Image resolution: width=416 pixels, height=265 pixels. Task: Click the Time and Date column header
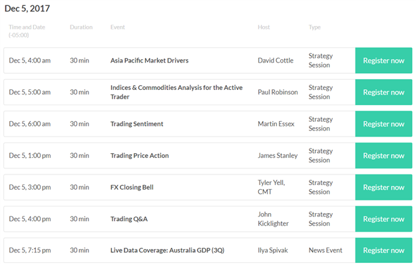tap(27, 31)
